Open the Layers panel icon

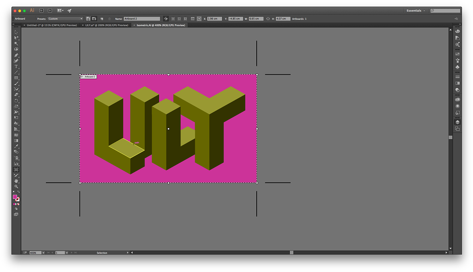(x=457, y=122)
